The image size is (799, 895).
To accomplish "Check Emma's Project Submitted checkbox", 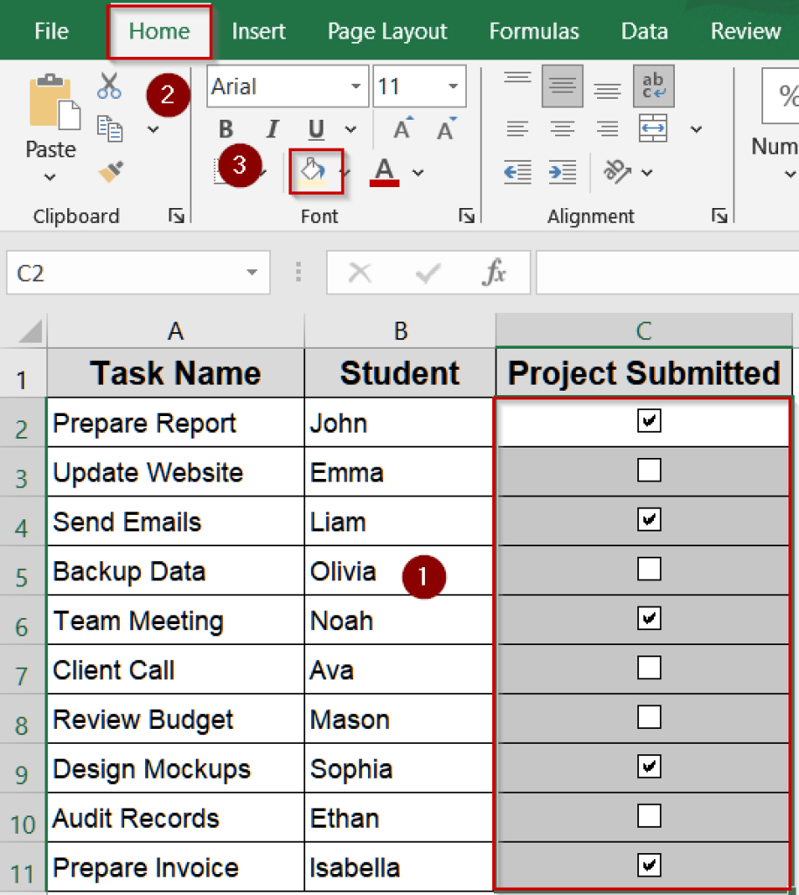I will coord(648,469).
